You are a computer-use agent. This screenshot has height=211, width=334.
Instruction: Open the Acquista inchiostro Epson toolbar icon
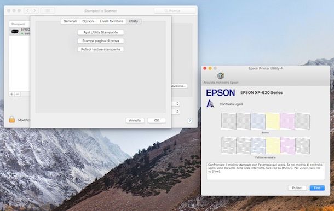point(221,76)
